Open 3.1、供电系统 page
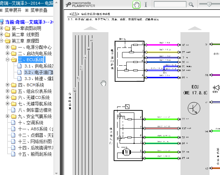The width and height of the screenshot is (220, 175). pyautogui.click(x=39, y=66)
